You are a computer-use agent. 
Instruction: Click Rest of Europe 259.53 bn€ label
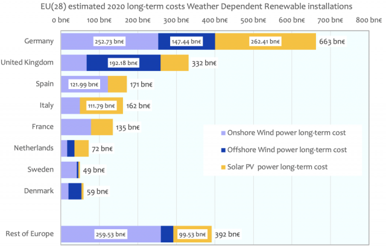110,234
